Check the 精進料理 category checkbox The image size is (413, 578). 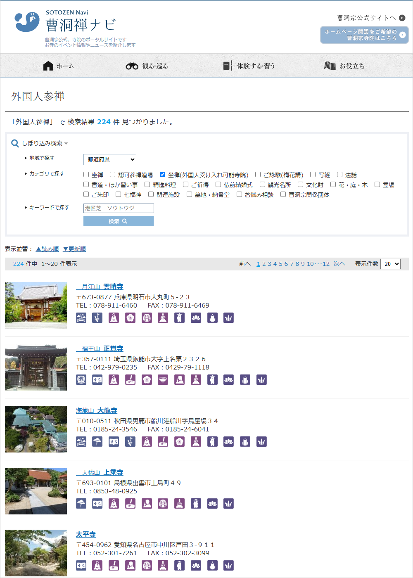click(147, 185)
